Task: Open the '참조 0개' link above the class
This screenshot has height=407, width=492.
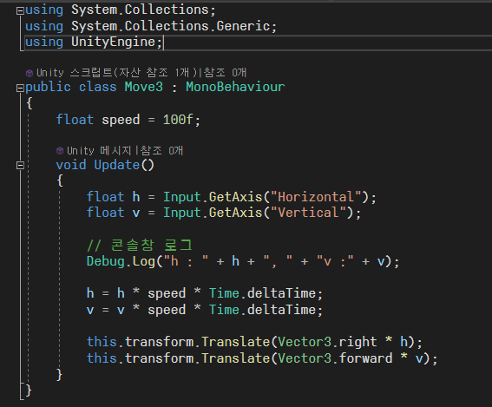Action: coord(225,73)
